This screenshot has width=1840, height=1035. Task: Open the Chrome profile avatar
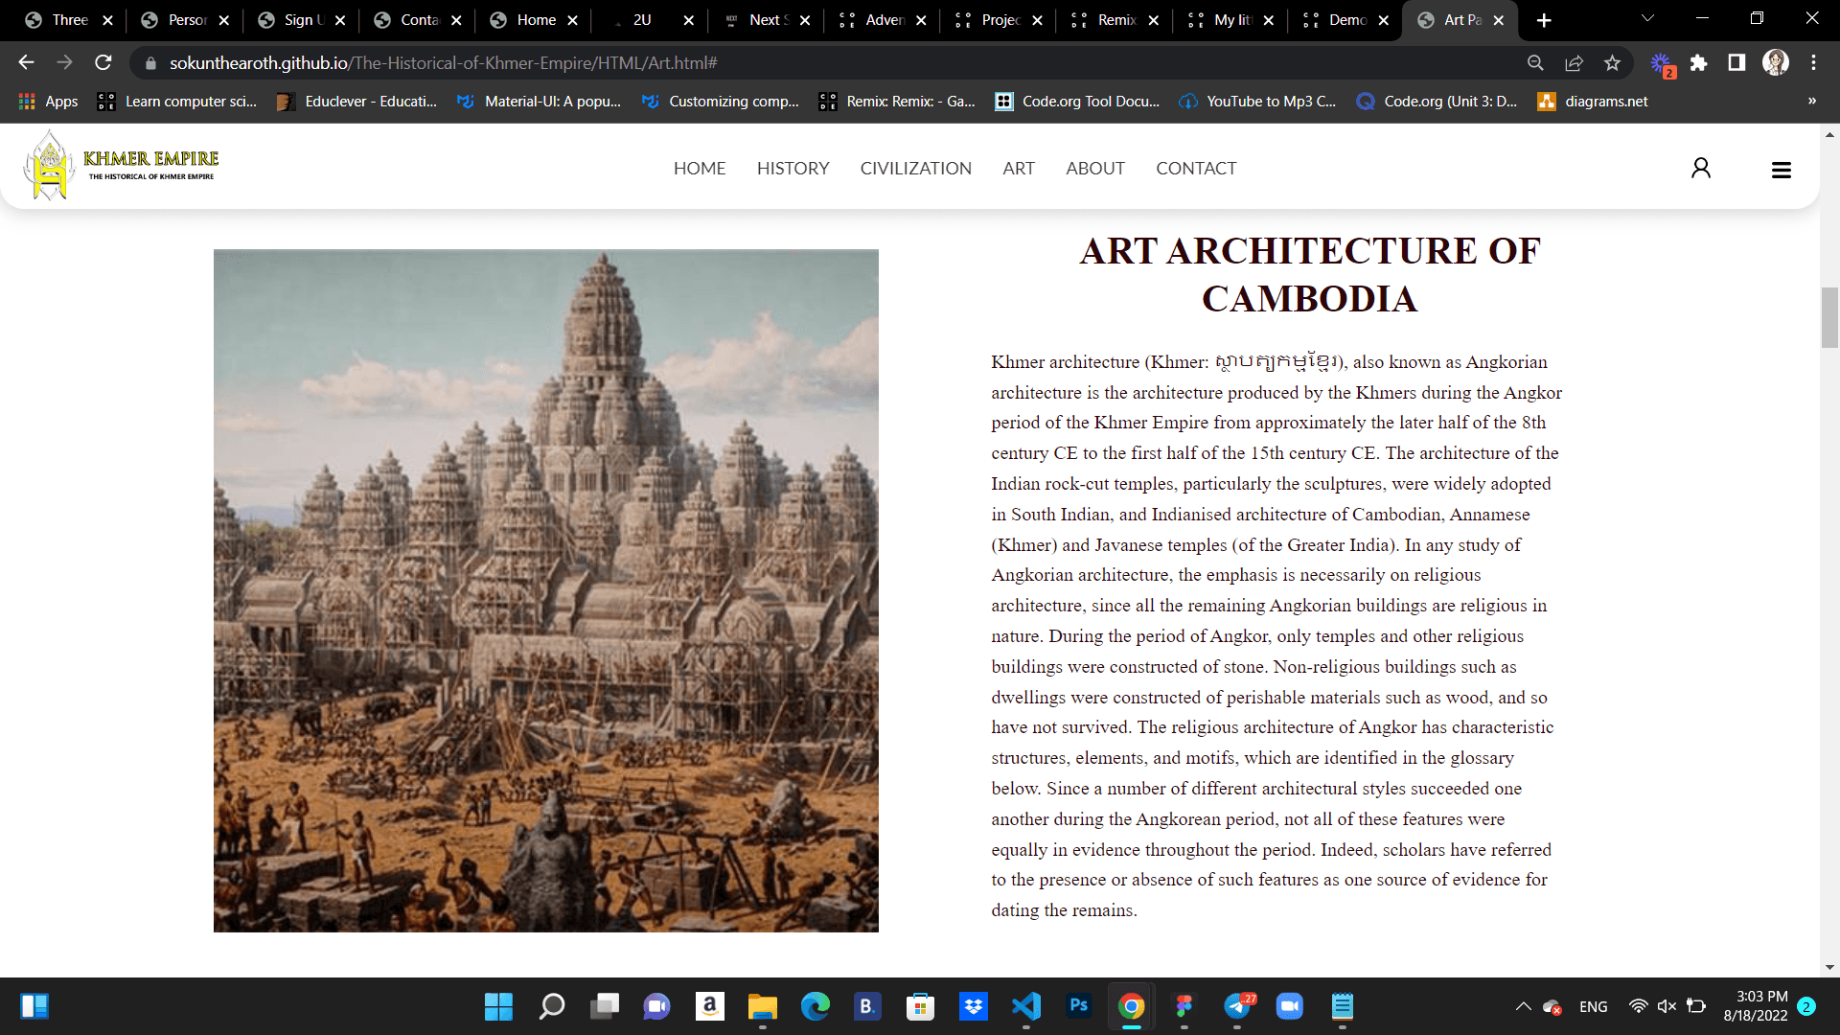point(1776,62)
